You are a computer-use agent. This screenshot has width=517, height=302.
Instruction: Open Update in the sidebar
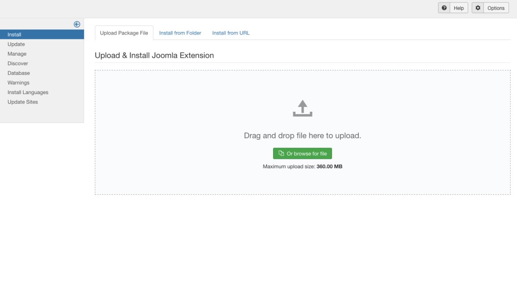click(x=42, y=44)
